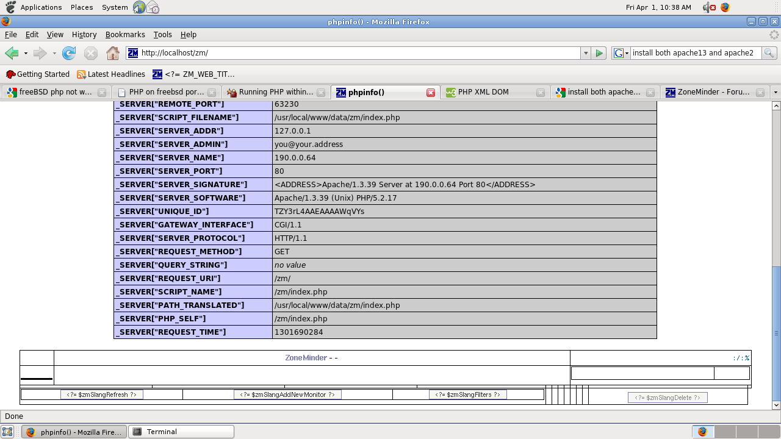Launch mail client from top panel icon
781x439 pixels.
point(153,7)
